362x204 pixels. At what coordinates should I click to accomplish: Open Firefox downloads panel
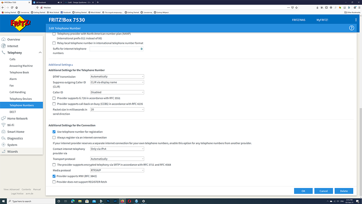(317, 7)
